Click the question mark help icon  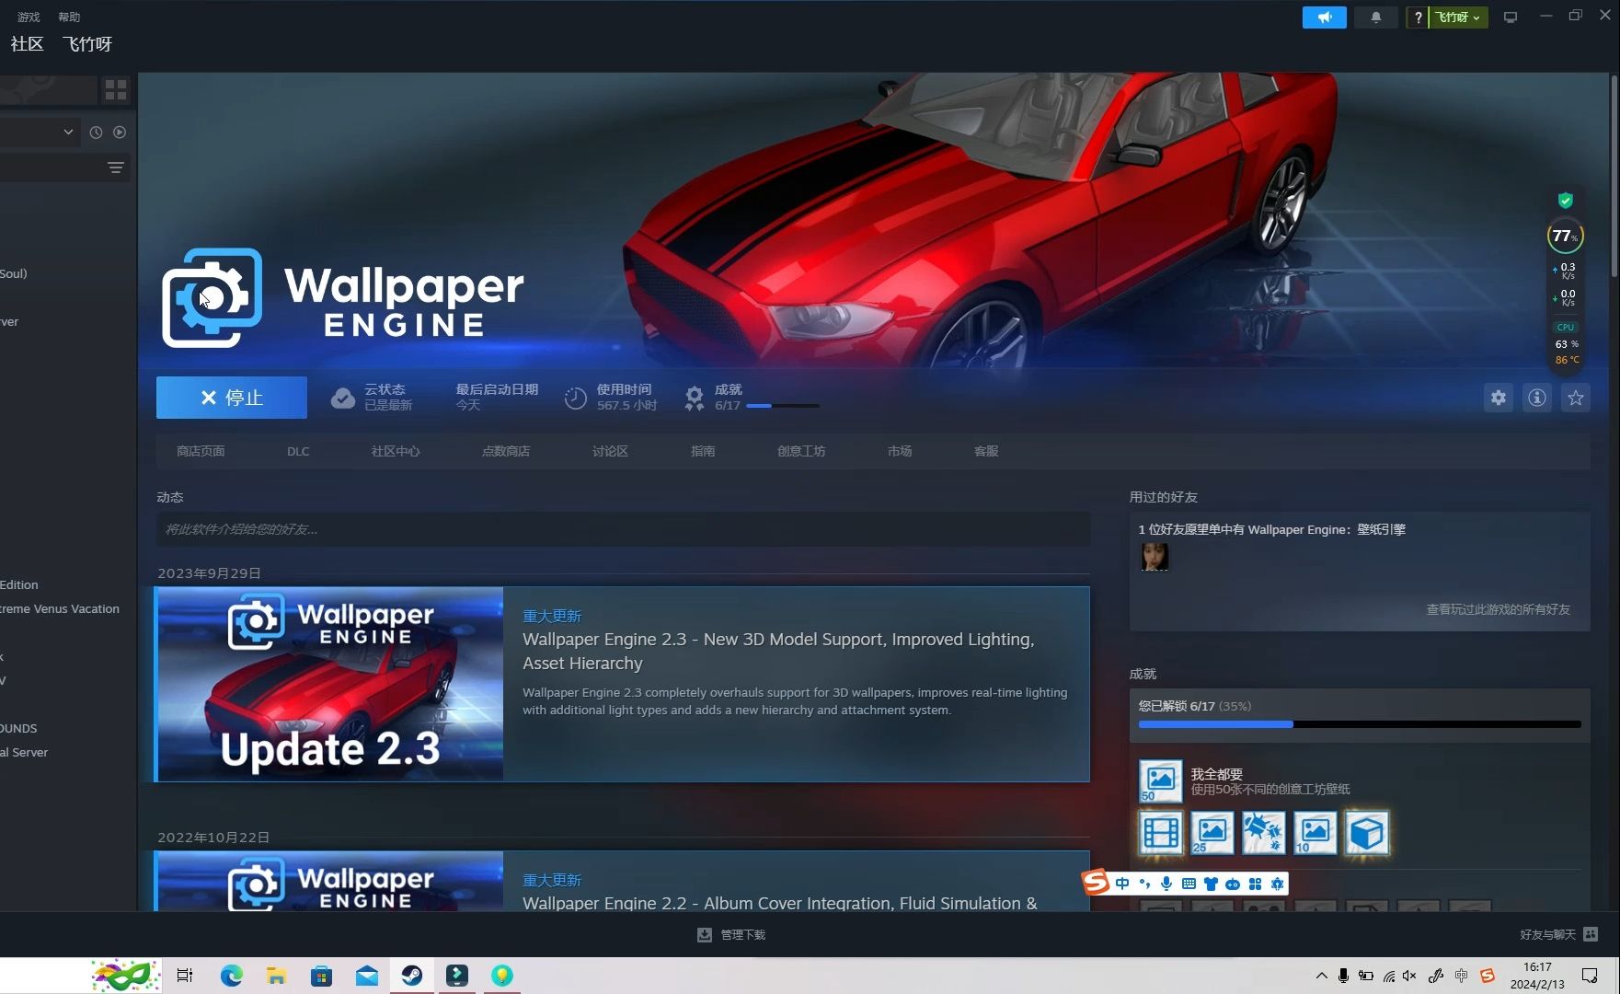click(1418, 17)
